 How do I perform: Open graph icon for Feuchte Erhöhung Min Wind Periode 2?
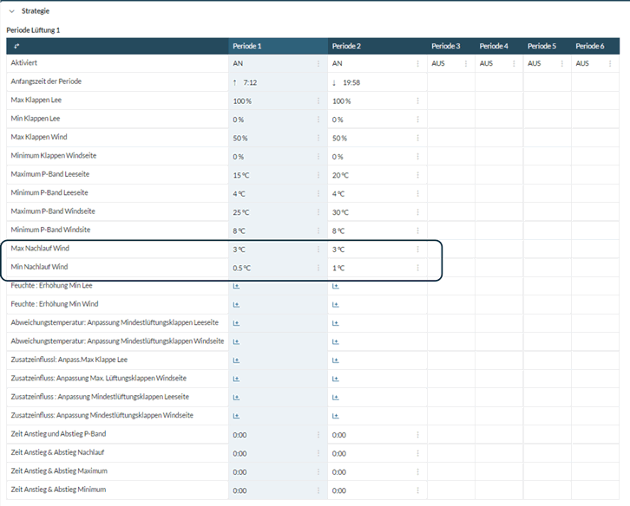(x=336, y=304)
